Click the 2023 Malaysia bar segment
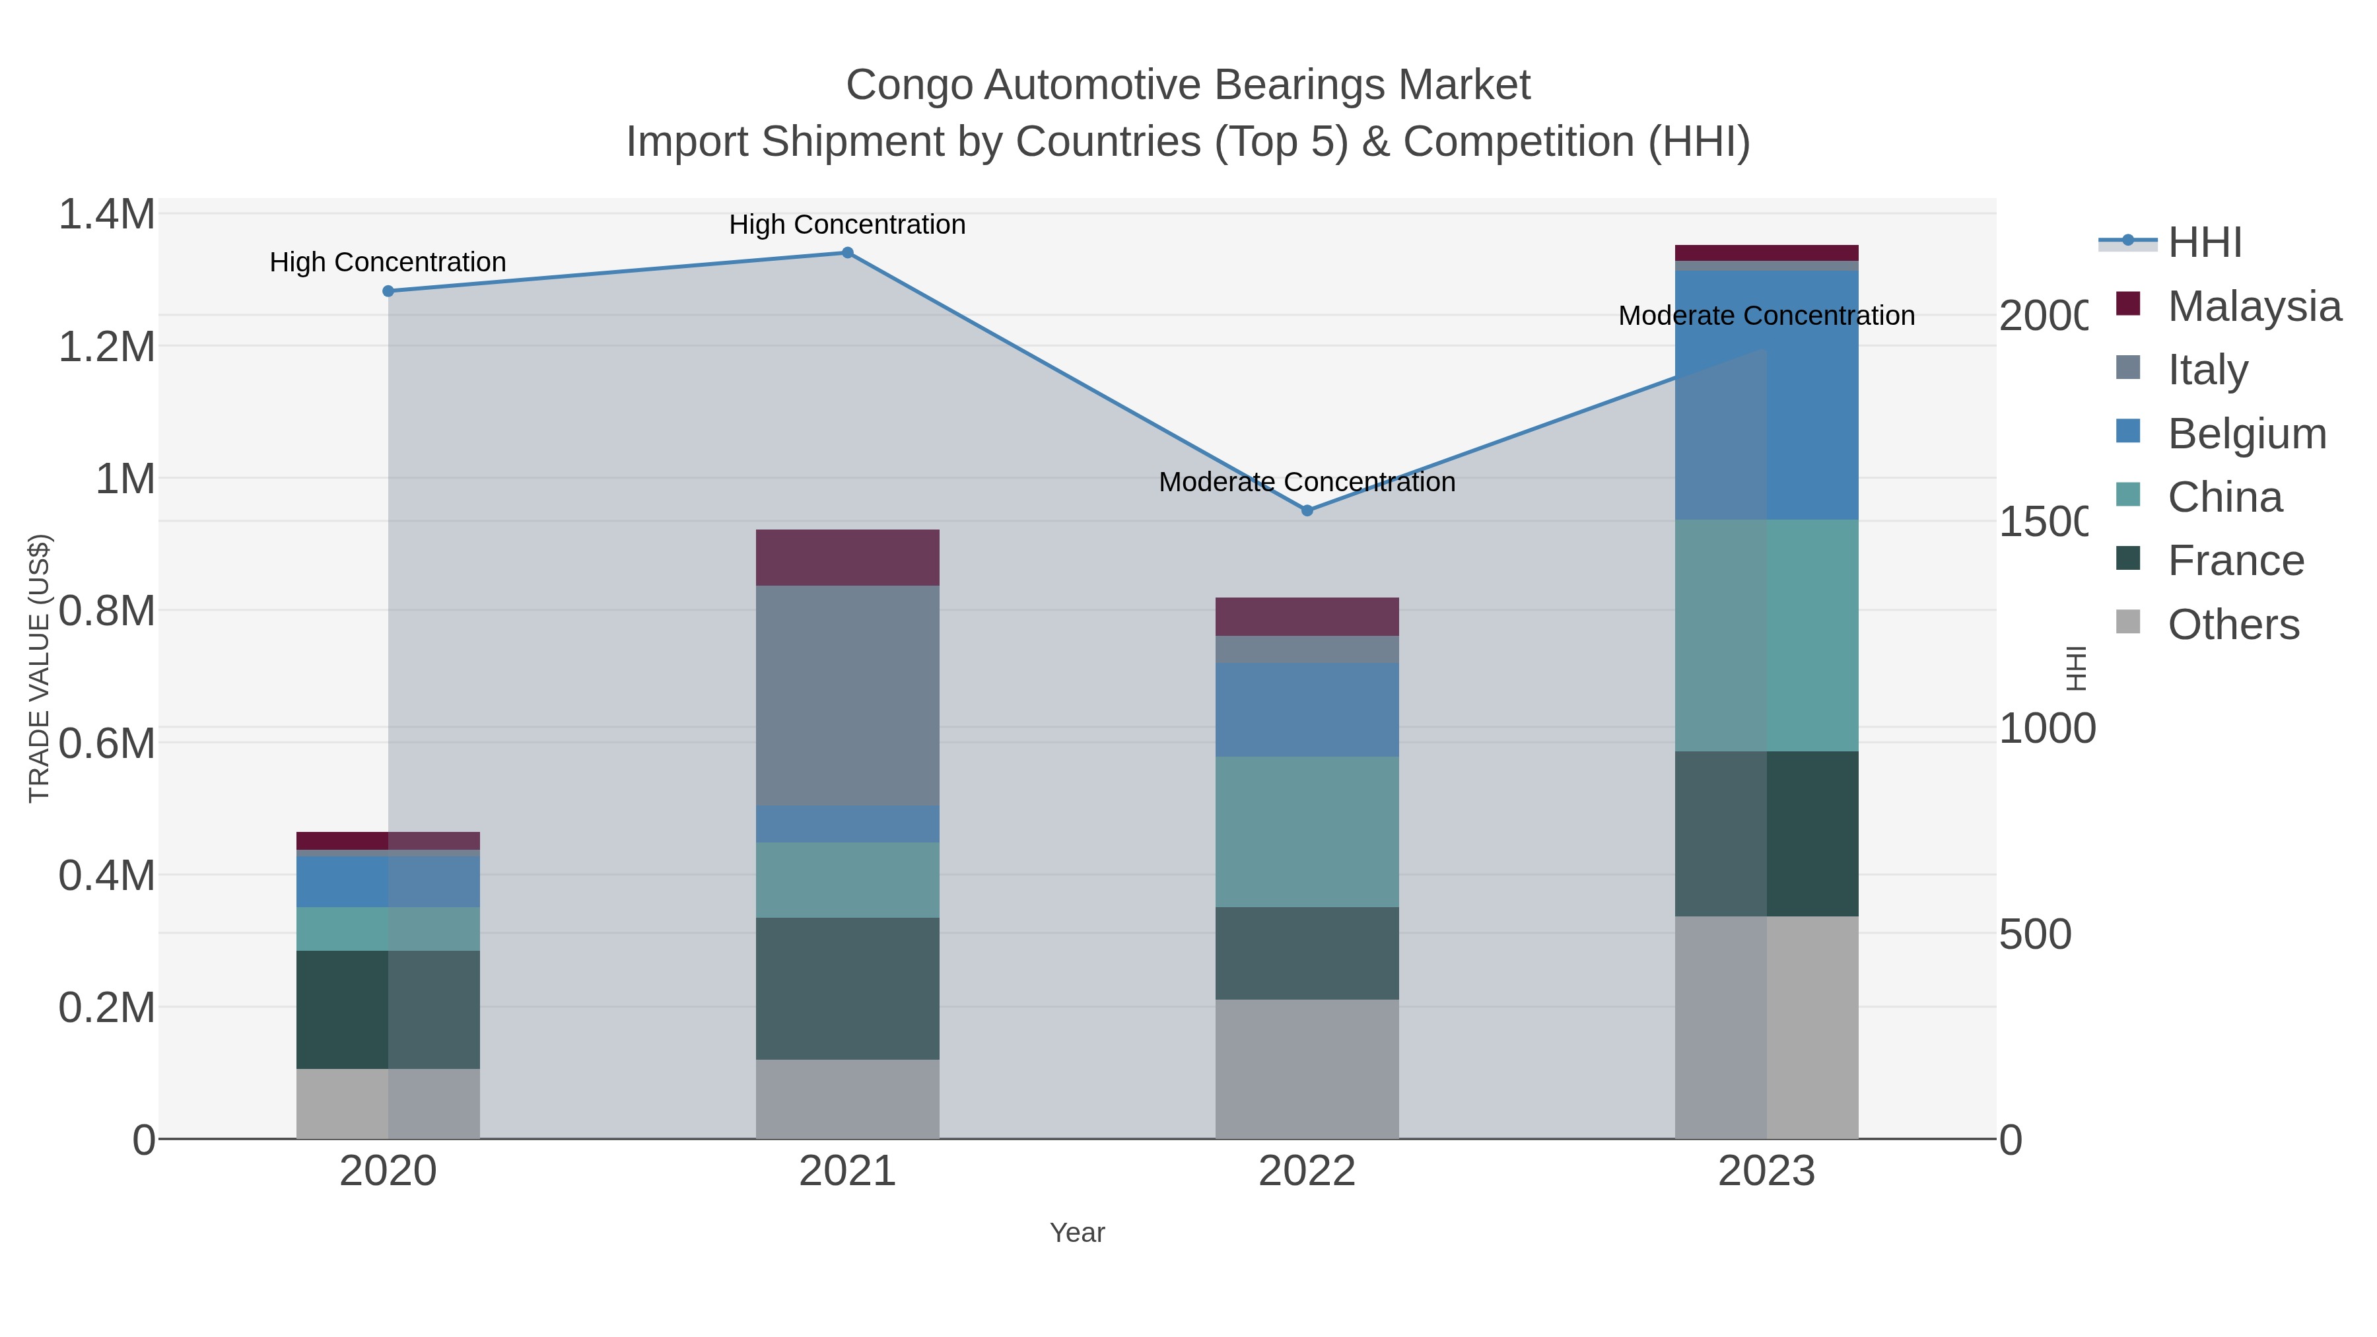This screenshot has height=1337, width=2377. point(1767,253)
